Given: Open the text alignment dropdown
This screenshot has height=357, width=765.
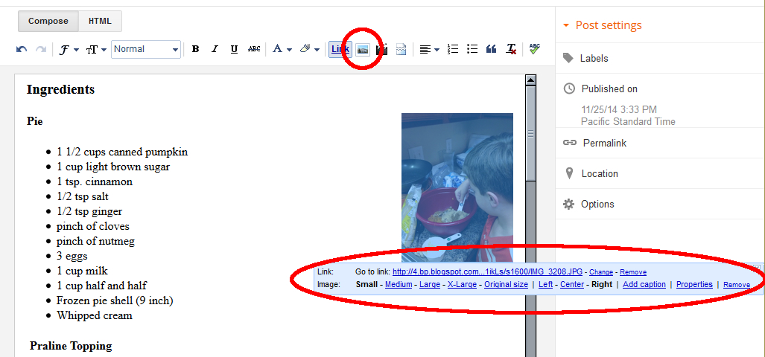Looking at the screenshot, I should 429,50.
